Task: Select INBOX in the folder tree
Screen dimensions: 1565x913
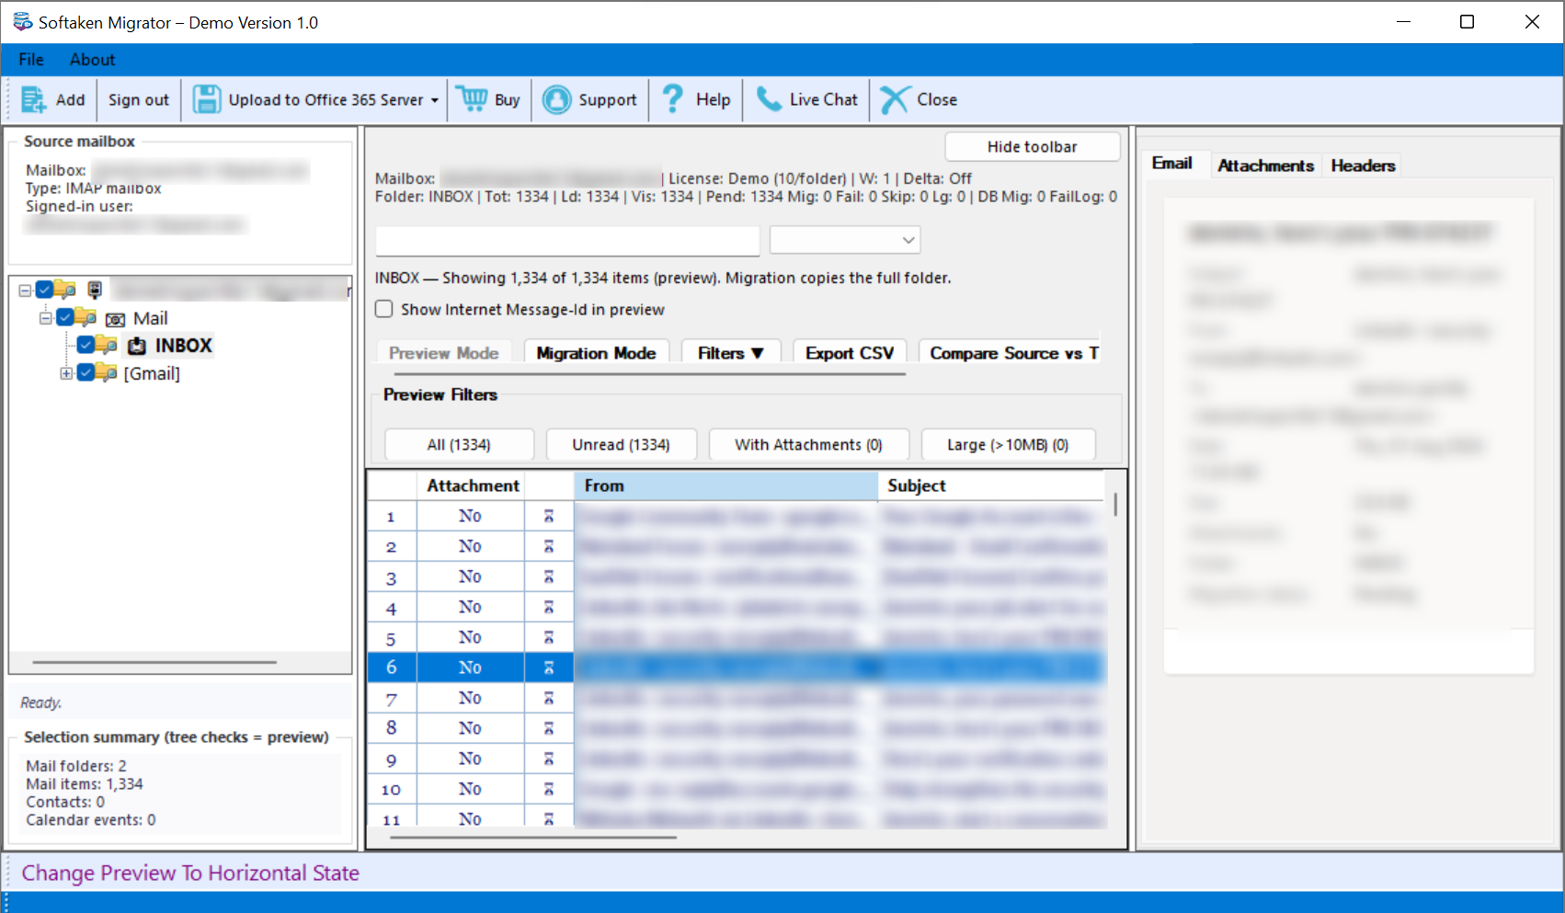Action: click(183, 346)
